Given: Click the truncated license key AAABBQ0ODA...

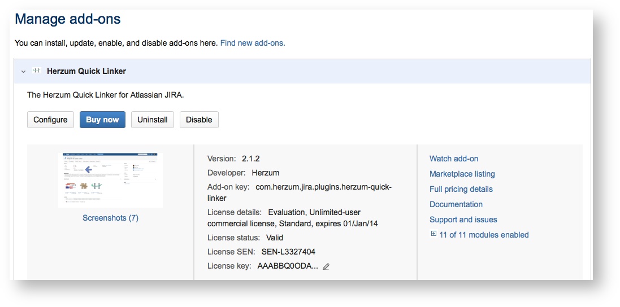Looking at the screenshot, I should (x=288, y=266).
